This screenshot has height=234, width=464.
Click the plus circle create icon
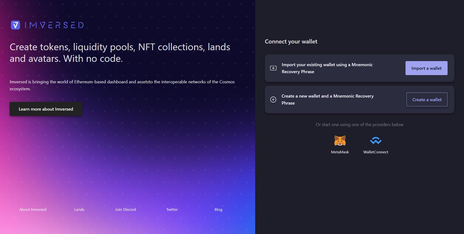(x=273, y=100)
